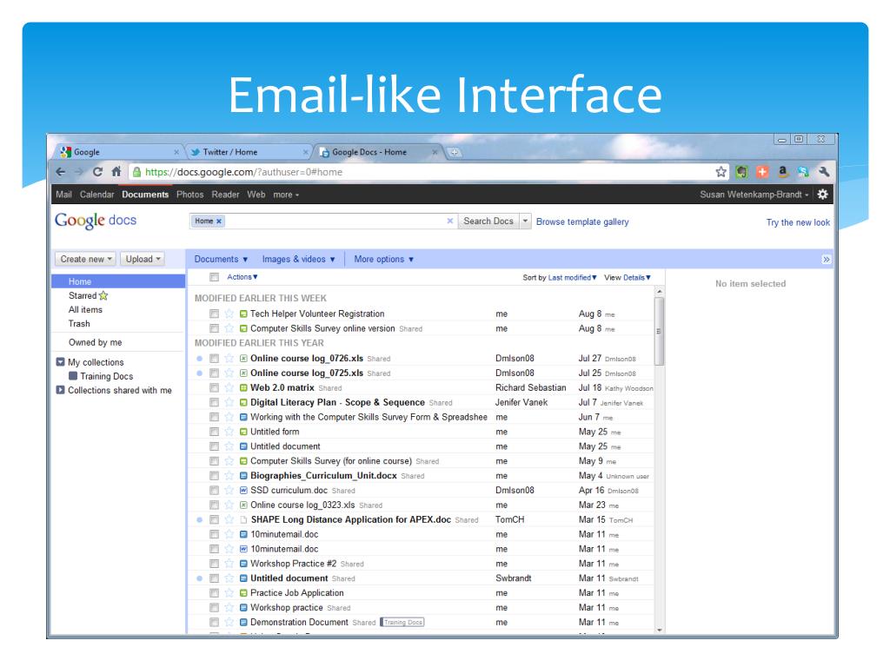Expand the Images & videos filter dropdown

tap(299, 259)
